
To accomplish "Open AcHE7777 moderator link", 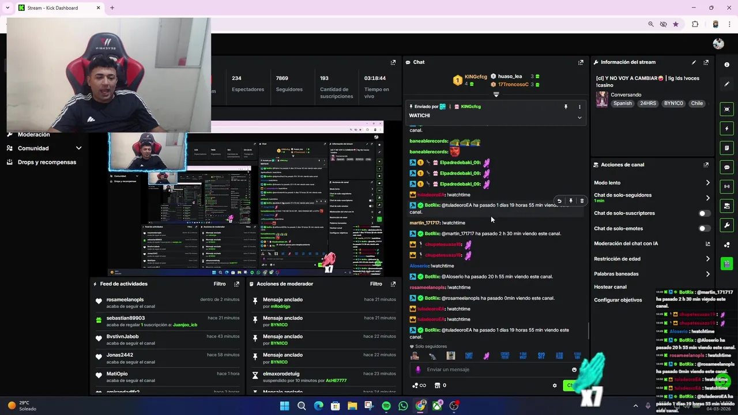I will point(336,381).
